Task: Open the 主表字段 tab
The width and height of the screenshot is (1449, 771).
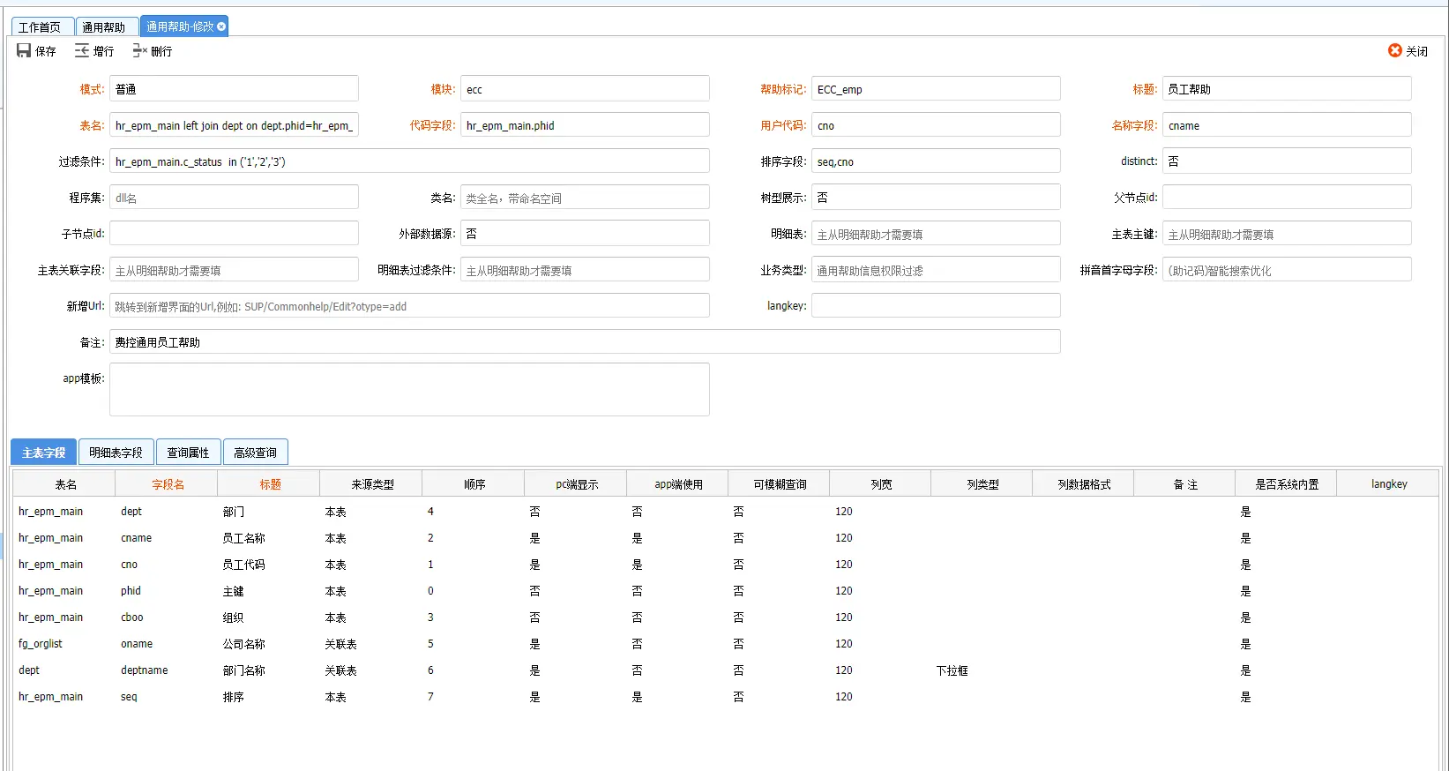Action: click(x=44, y=452)
